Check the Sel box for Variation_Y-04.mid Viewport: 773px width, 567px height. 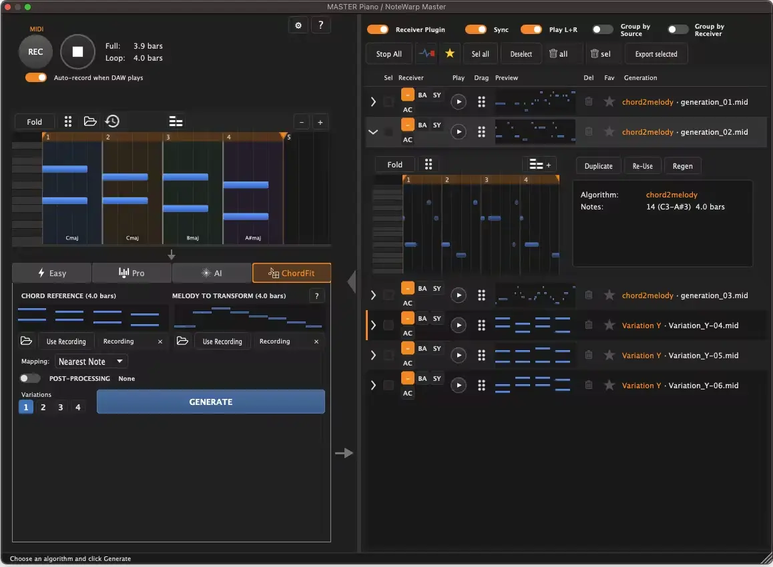point(389,326)
